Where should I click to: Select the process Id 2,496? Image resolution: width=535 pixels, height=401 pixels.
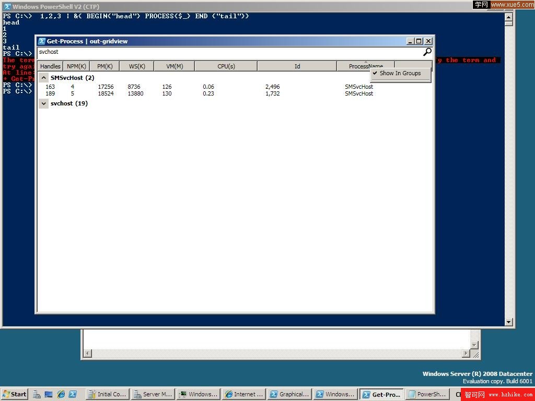(273, 87)
